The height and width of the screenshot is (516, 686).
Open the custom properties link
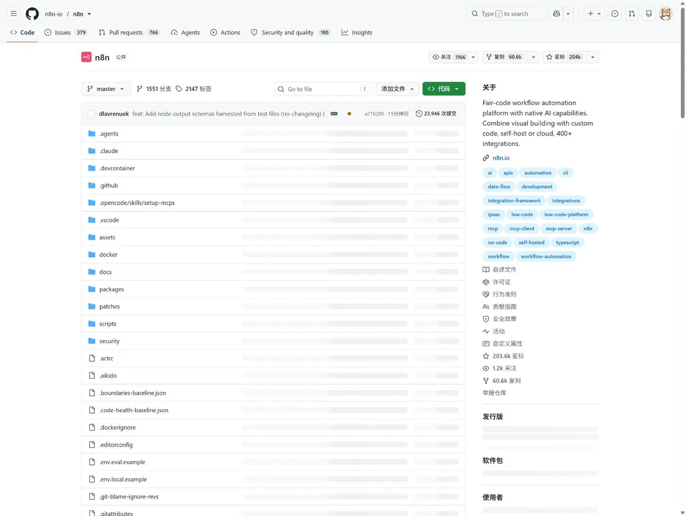click(502, 343)
